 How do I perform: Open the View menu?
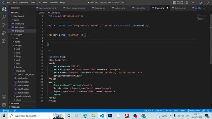click(33, 2)
